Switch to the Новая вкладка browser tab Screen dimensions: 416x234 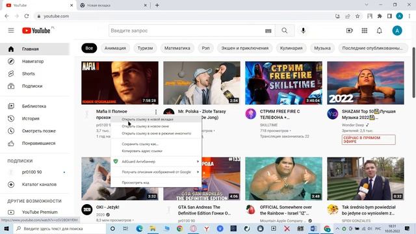coord(113,5)
